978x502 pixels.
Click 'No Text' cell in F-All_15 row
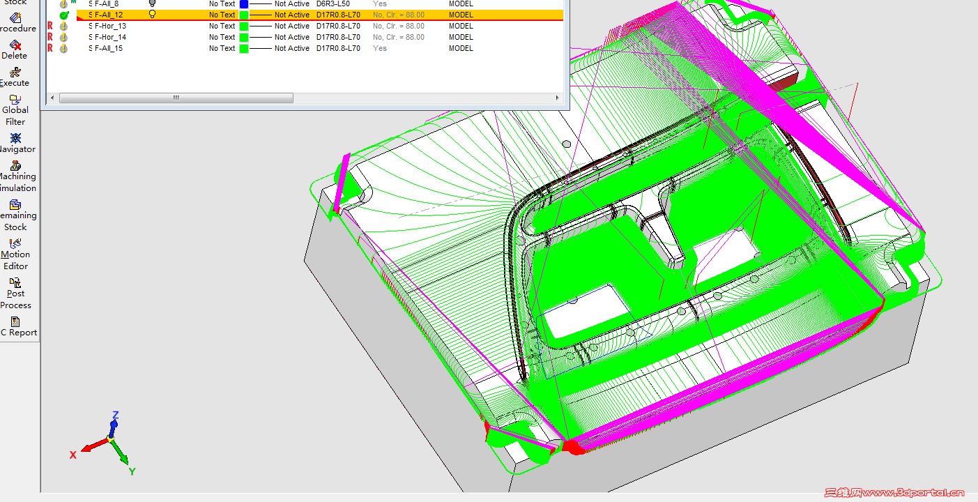(222, 48)
